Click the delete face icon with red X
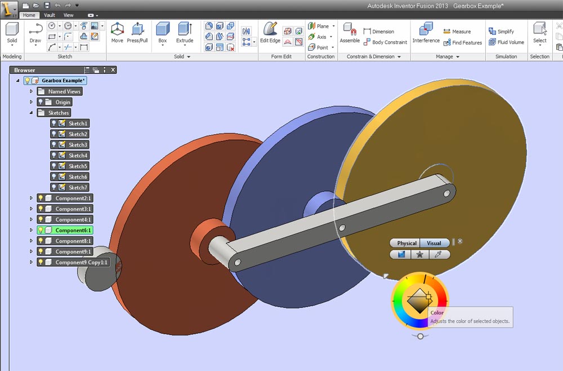 coord(230,47)
